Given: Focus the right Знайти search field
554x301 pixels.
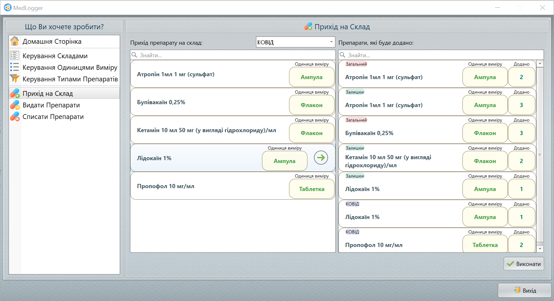Looking at the screenshot, I should click(441, 55).
